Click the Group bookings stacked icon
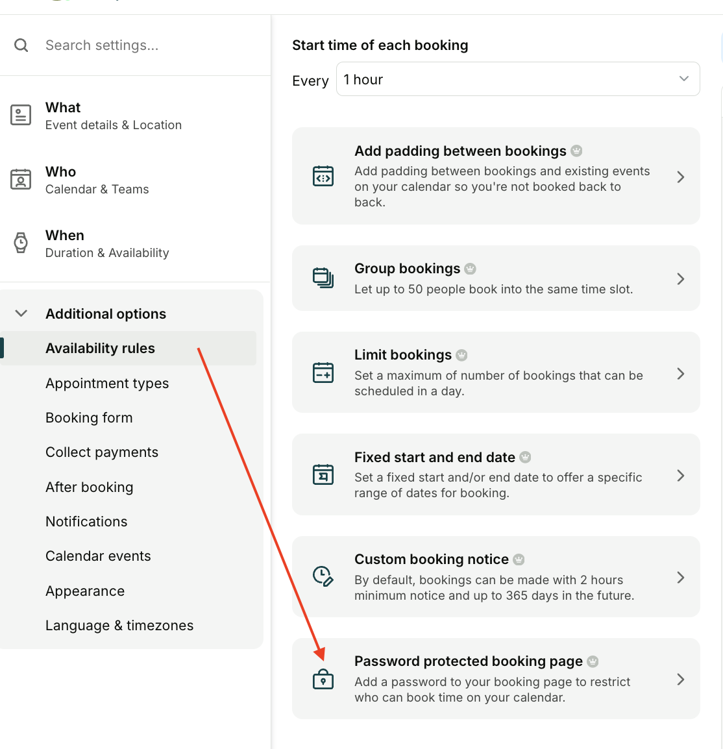The image size is (723, 749). pos(323,278)
